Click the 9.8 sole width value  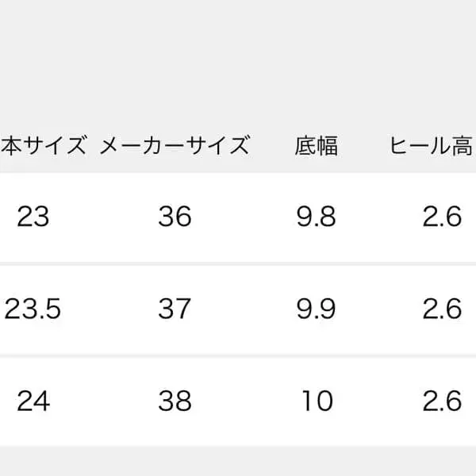(316, 217)
